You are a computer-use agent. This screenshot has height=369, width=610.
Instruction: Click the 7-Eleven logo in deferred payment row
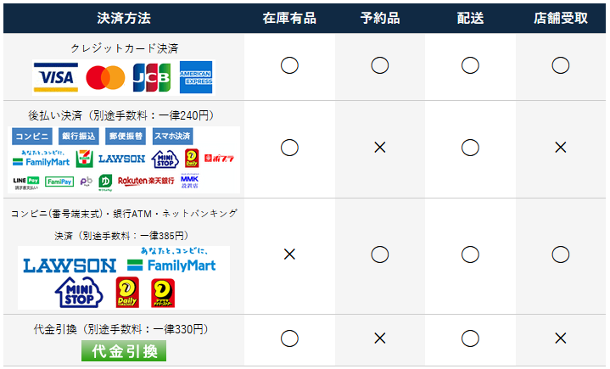point(85,159)
